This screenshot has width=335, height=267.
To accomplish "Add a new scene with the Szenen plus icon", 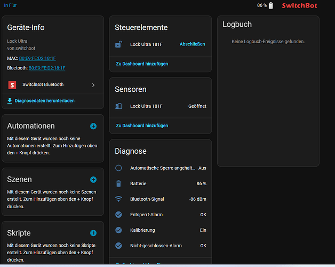I will (x=93, y=179).
